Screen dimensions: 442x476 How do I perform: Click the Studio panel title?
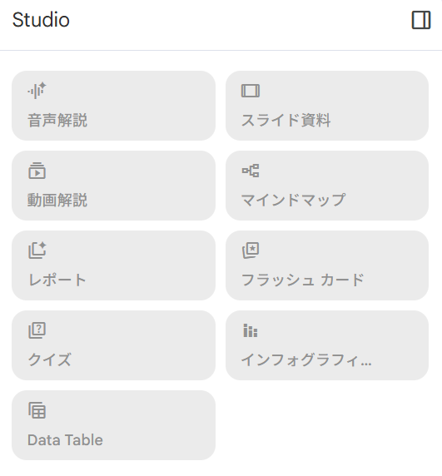[41, 20]
